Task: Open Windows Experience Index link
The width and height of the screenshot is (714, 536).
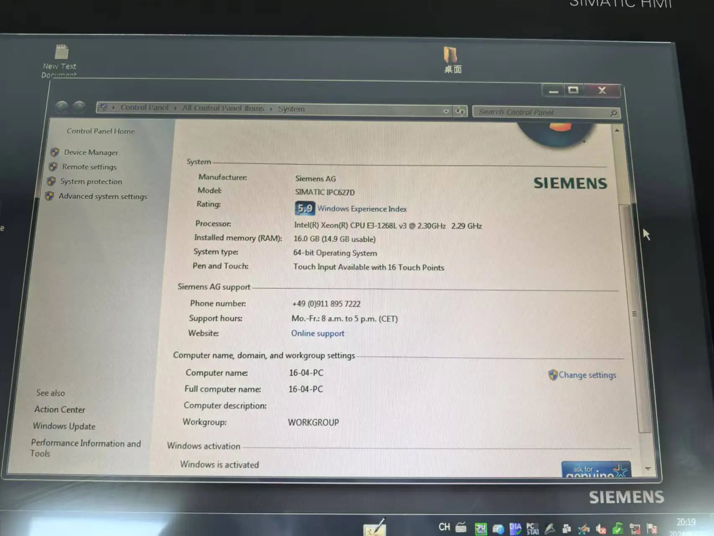Action: pyautogui.click(x=362, y=209)
